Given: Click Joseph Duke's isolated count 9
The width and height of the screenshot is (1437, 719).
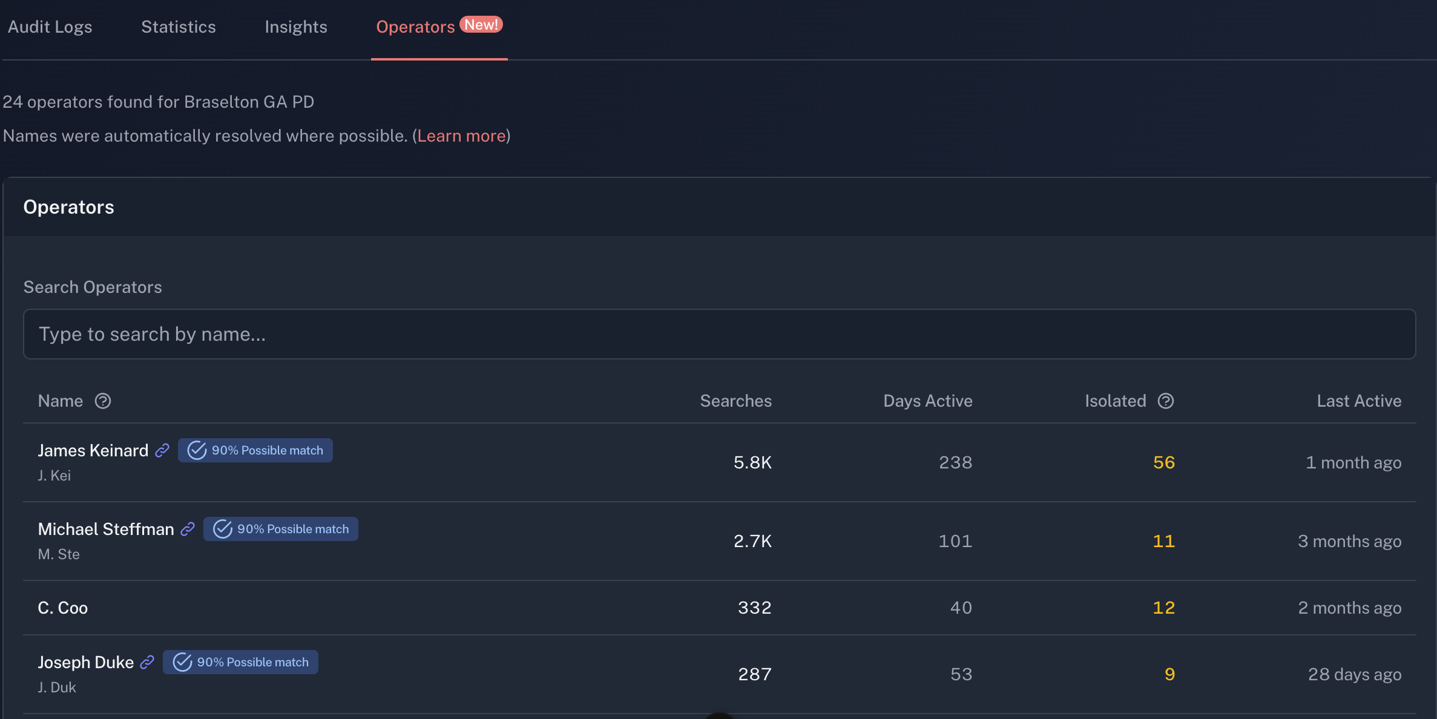Looking at the screenshot, I should 1169,674.
